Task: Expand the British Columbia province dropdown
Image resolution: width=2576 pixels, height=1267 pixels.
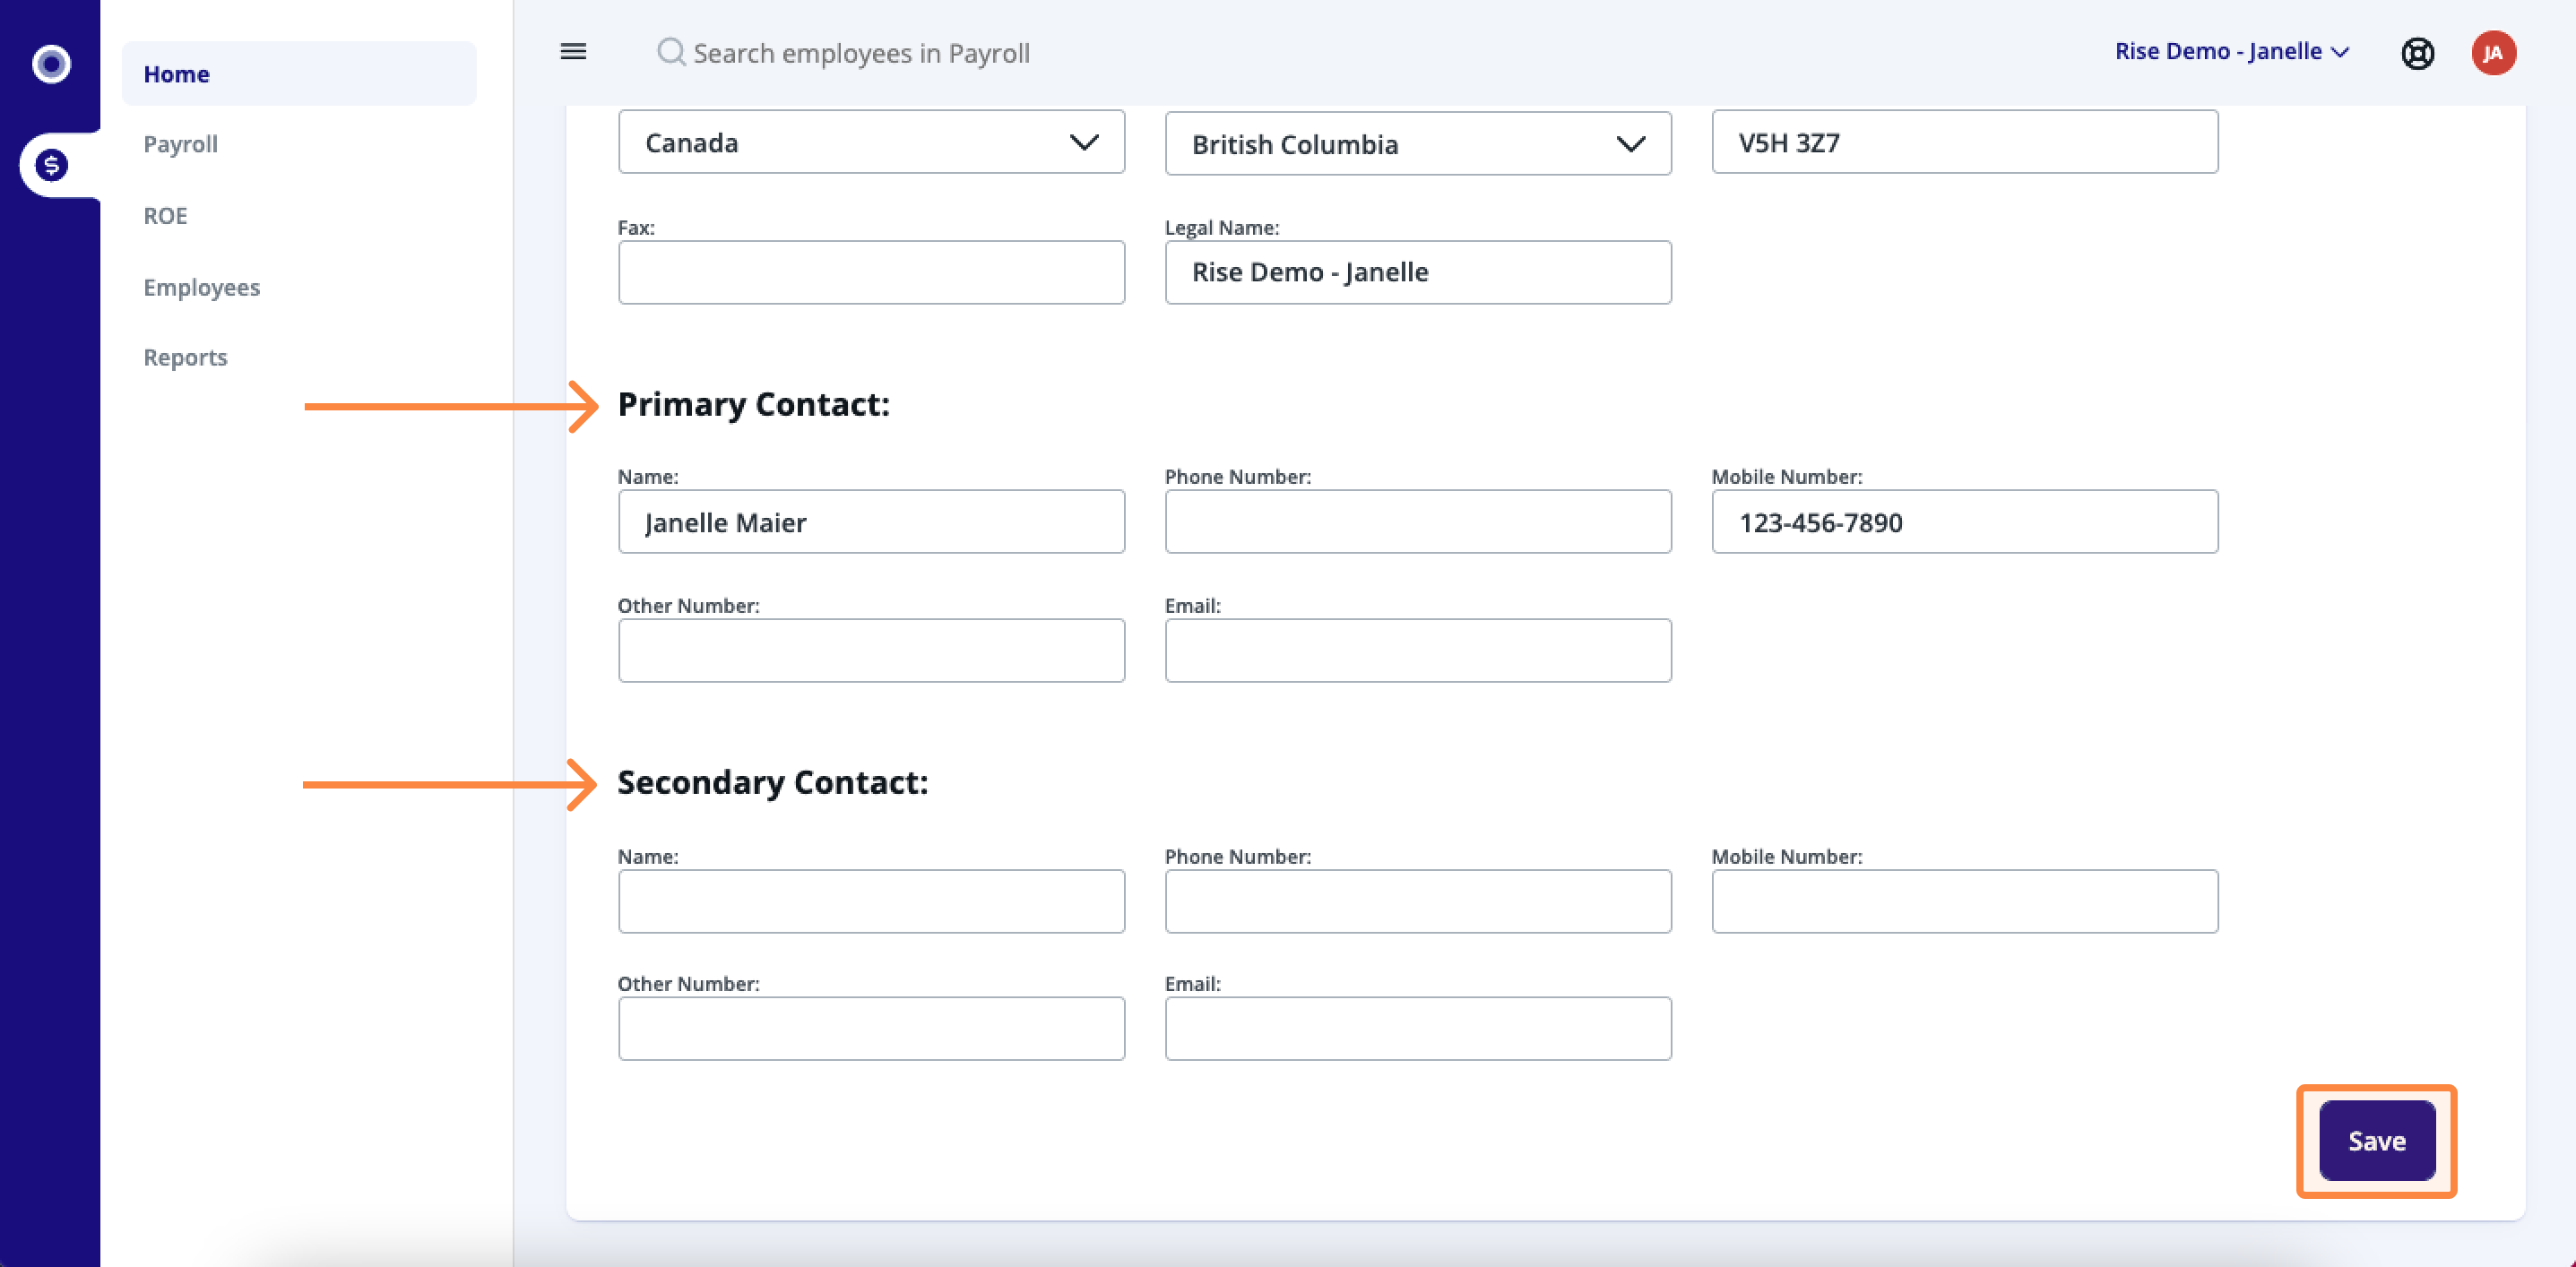Action: (1418, 144)
